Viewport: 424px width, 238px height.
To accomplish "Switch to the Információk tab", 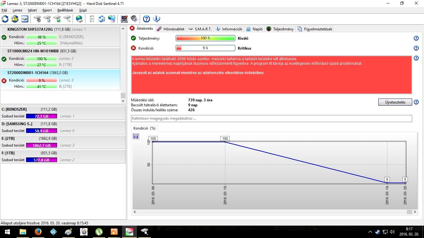I will (x=228, y=29).
